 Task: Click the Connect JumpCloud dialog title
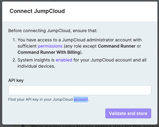point(37,11)
